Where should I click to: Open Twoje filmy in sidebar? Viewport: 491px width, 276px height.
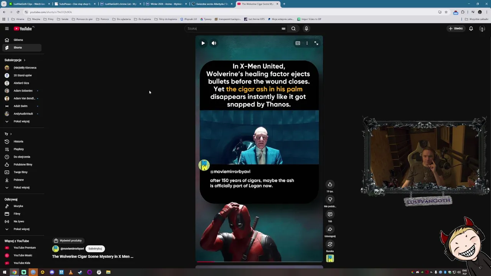[21, 172]
